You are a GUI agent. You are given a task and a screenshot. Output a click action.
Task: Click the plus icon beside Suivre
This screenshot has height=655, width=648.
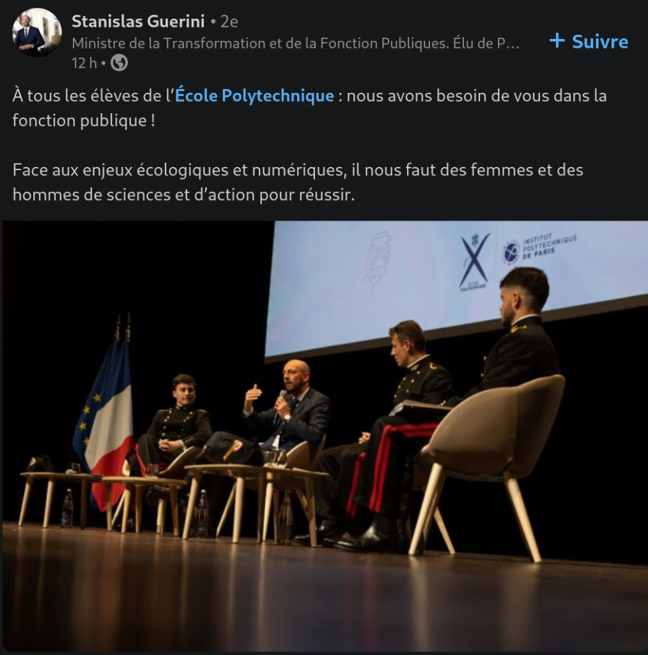(557, 41)
